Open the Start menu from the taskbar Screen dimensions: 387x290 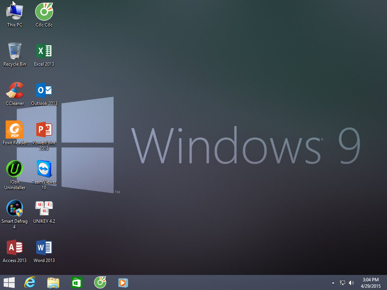point(9,282)
